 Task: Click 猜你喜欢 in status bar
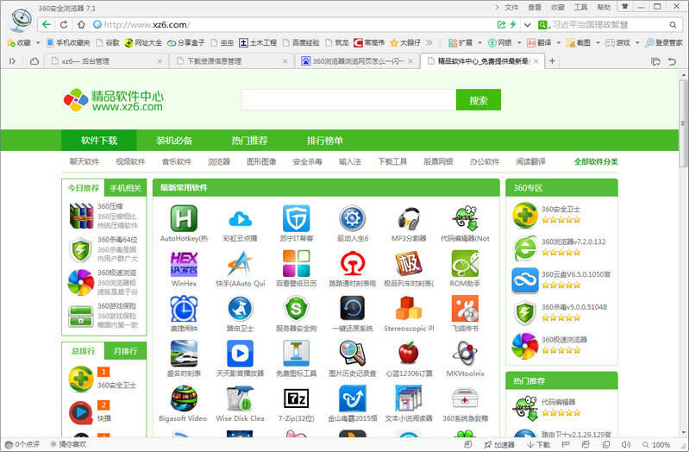[x=68, y=444]
